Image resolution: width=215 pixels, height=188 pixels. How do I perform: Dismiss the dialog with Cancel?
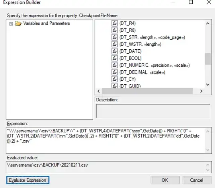[197, 180]
